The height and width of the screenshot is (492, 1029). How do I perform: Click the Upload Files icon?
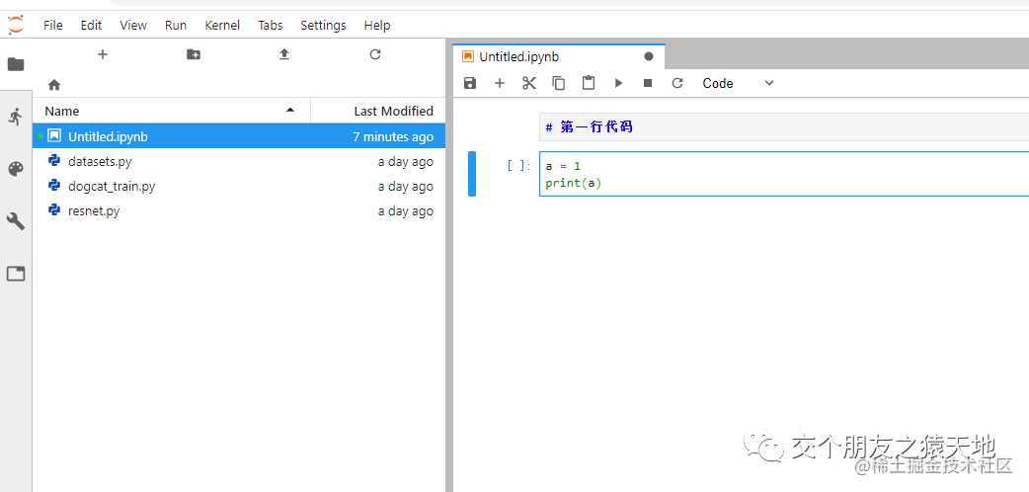click(284, 54)
